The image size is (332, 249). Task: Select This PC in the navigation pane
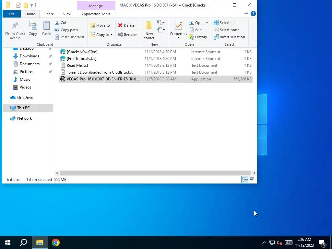click(28, 108)
